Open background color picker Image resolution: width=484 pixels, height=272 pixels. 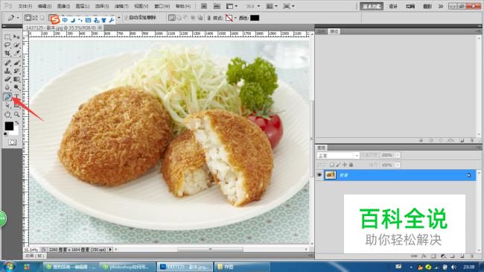[x=16, y=132]
